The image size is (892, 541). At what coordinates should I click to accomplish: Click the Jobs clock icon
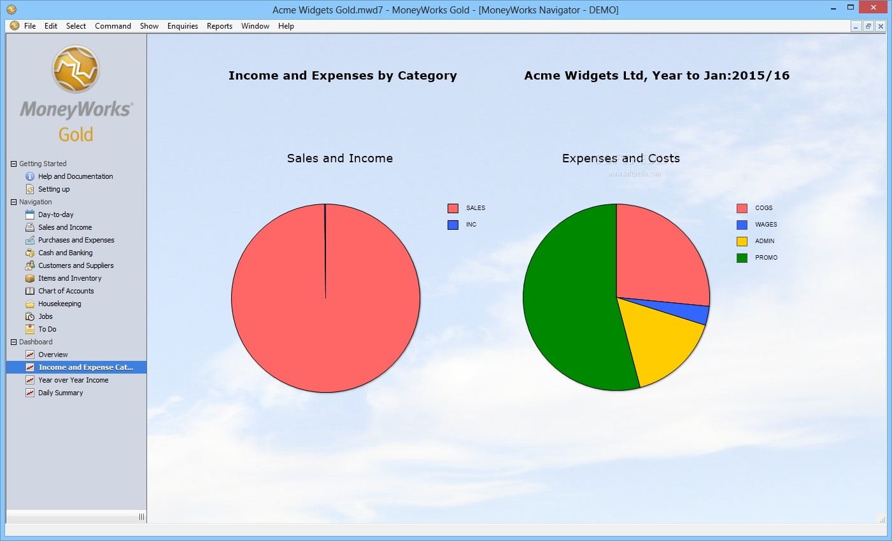pyautogui.click(x=30, y=316)
